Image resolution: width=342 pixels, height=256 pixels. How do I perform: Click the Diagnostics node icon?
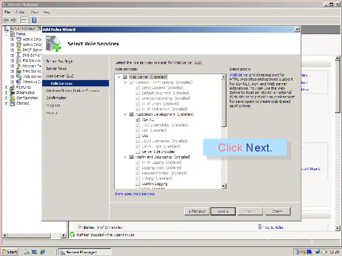(13, 92)
